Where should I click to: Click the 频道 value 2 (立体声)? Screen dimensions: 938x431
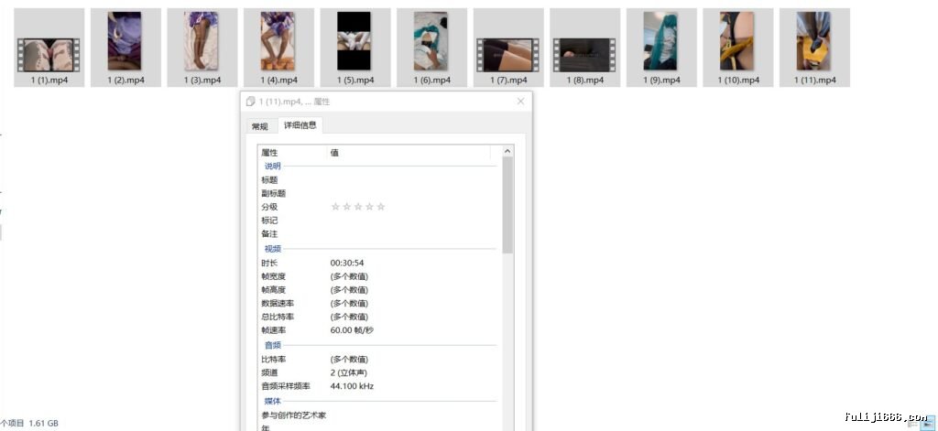click(349, 372)
